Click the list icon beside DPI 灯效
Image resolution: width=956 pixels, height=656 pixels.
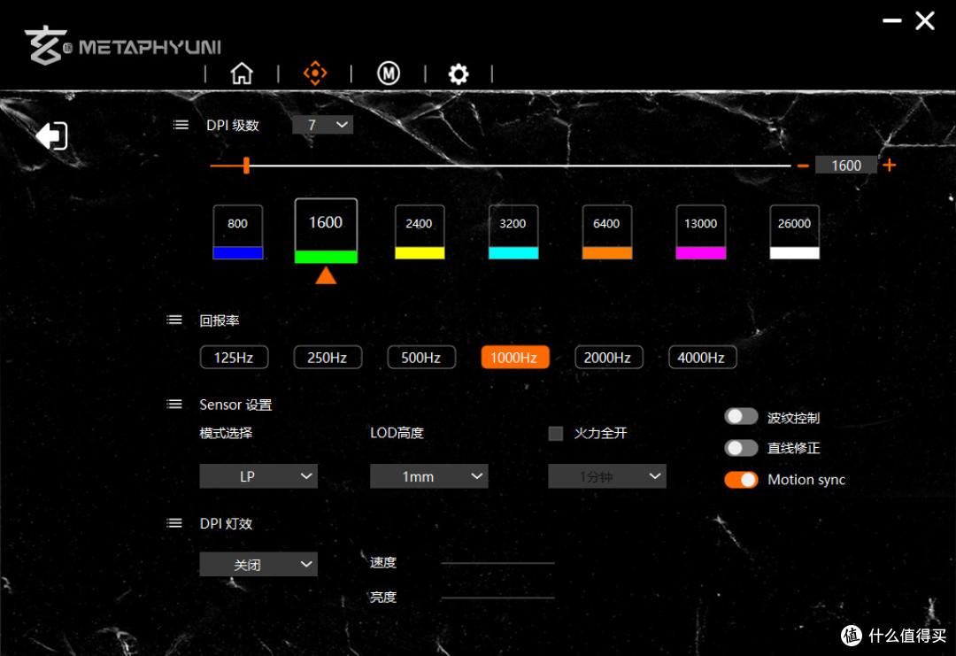coord(174,523)
